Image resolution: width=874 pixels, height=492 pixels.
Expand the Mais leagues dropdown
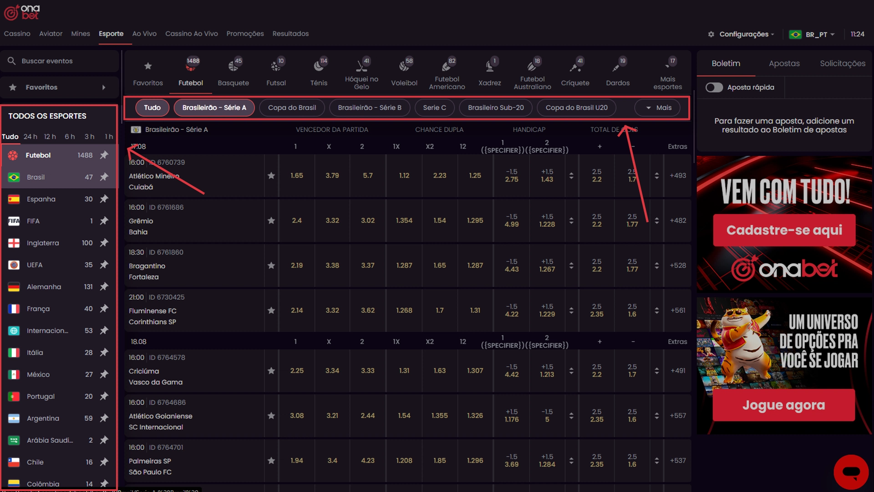(x=657, y=108)
